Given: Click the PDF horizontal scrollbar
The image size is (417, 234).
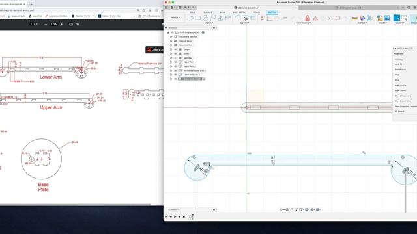Looking at the screenshot, I should pos(76,205).
